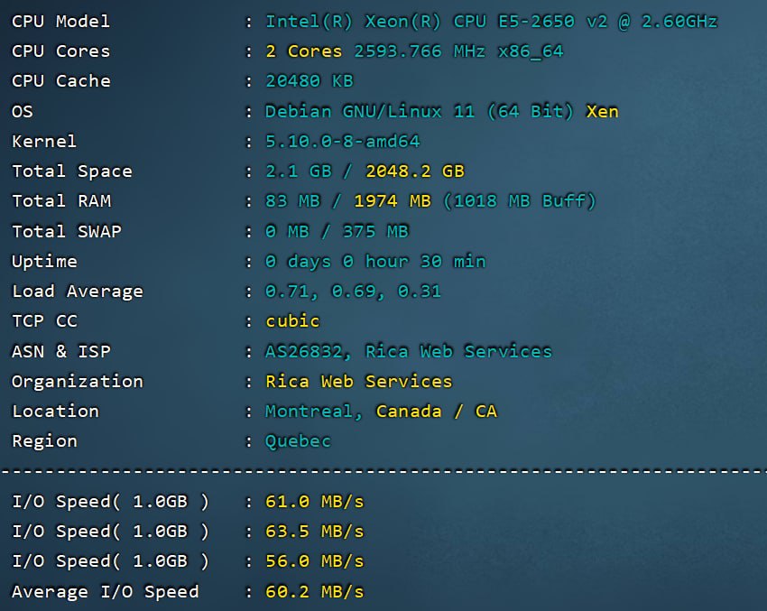The width and height of the screenshot is (767, 611).
Task: Click the 83 MB used RAM value
Action: 292,201
